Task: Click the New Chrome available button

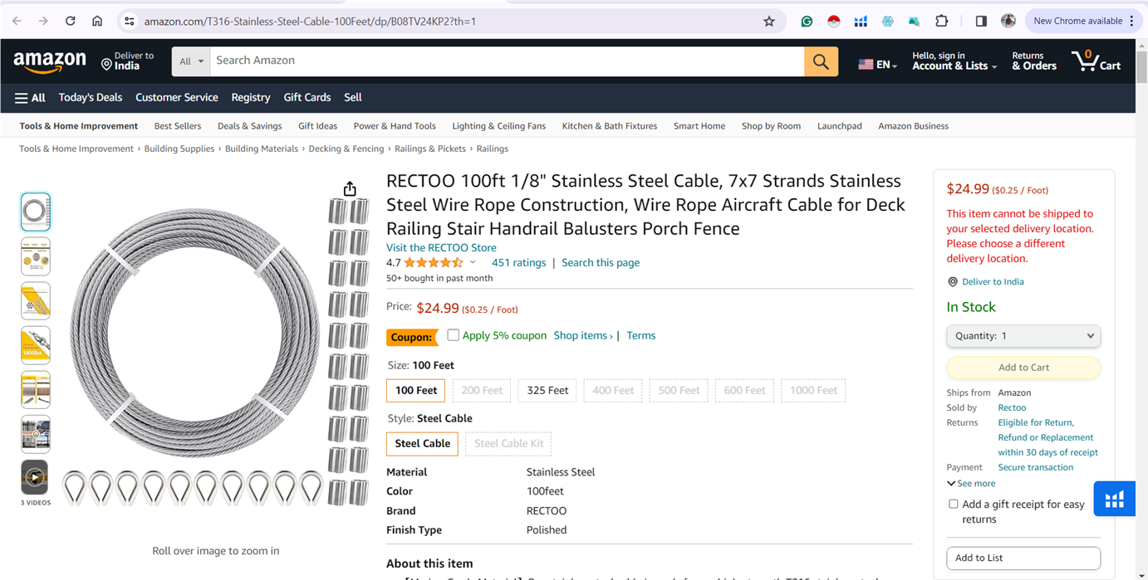Action: point(1077,21)
